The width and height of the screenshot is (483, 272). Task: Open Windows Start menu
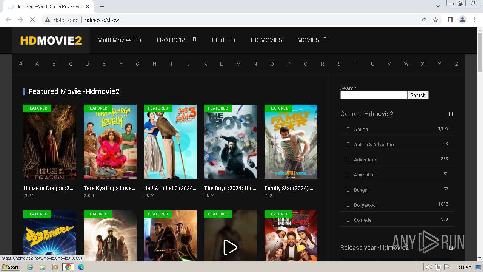pos(10,267)
